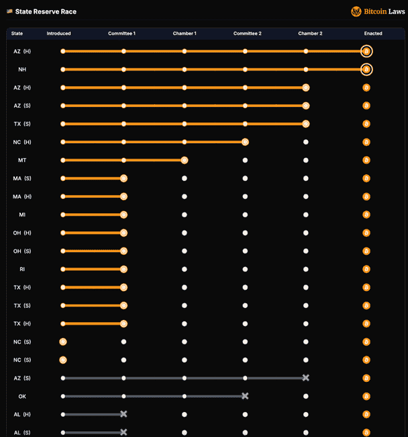
Task: Click NC (H) row's Committee 2 Bitcoin marker
Action: [245, 142]
